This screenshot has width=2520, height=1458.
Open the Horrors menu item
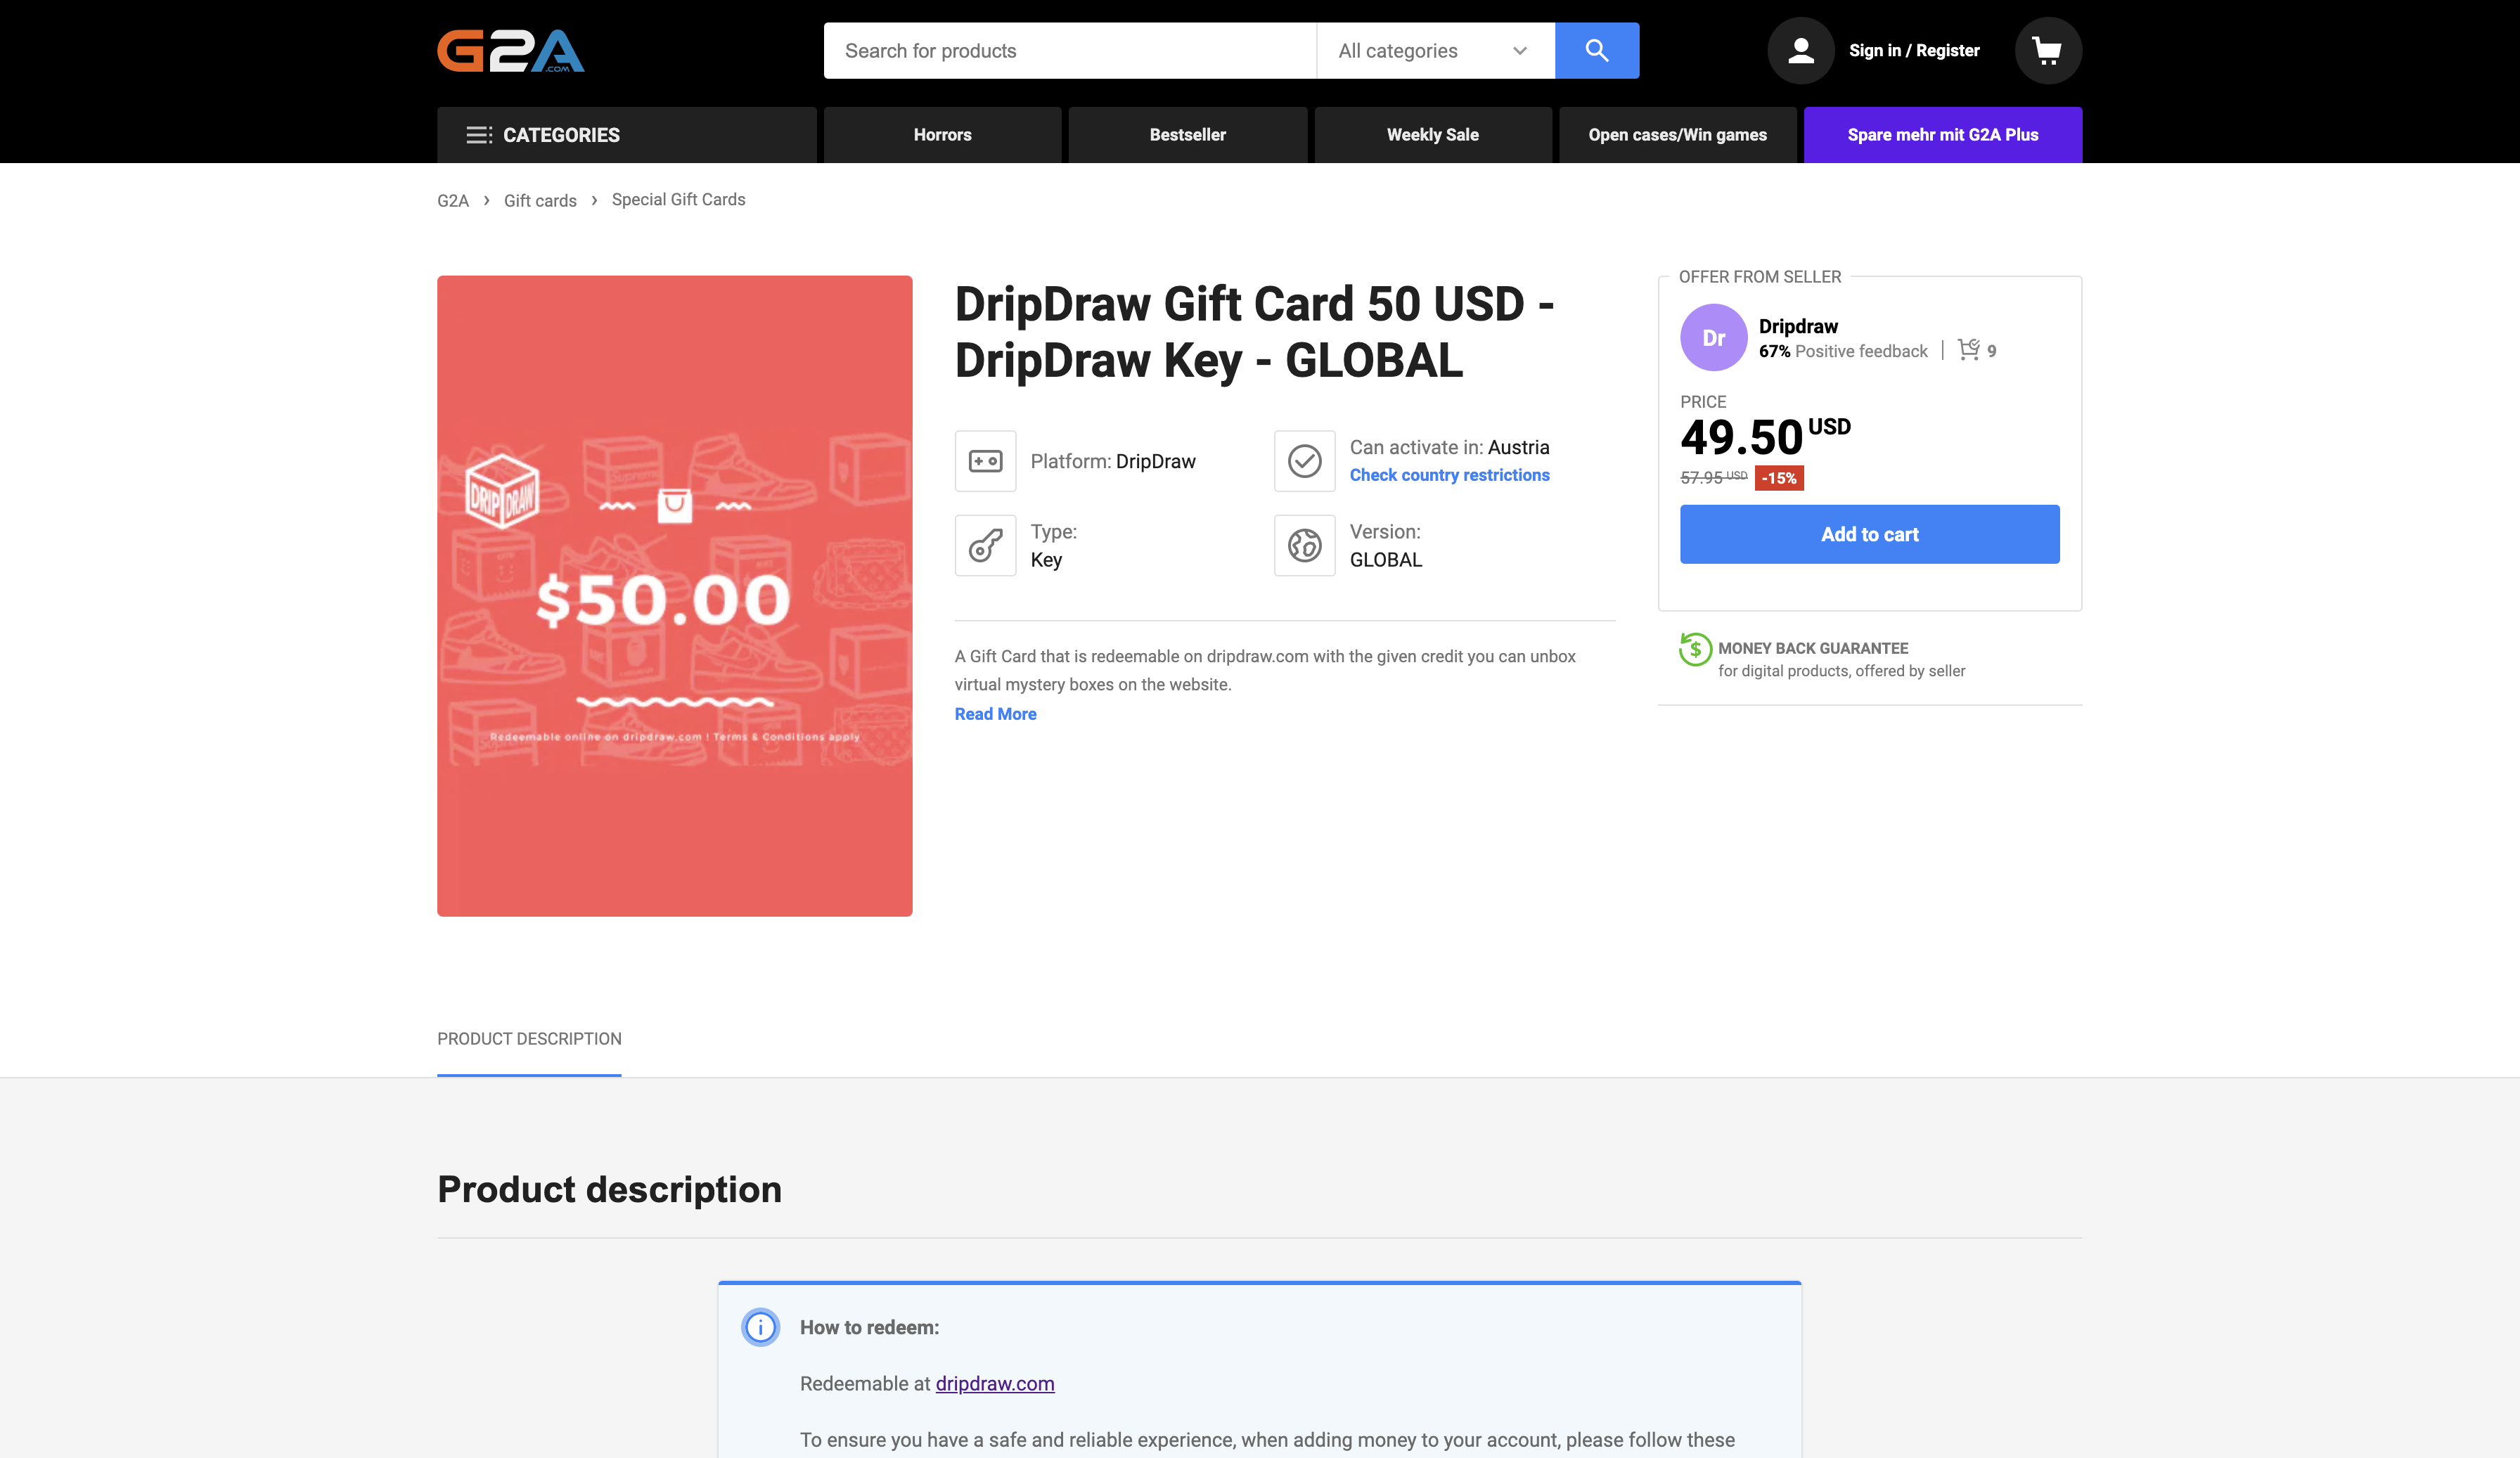(x=942, y=135)
